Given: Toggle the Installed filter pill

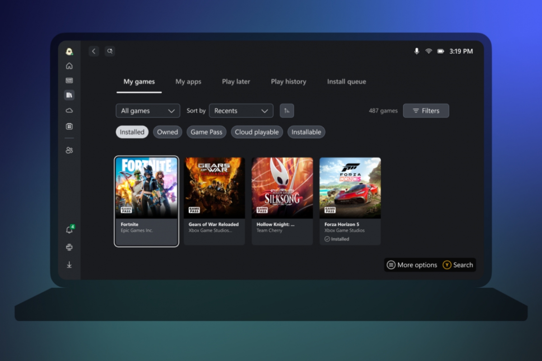Looking at the screenshot, I should click(132, 132).
